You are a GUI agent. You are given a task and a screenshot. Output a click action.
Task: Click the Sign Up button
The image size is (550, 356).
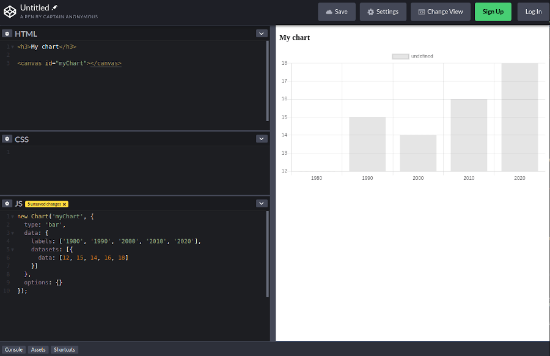click(x=493, y=11)
